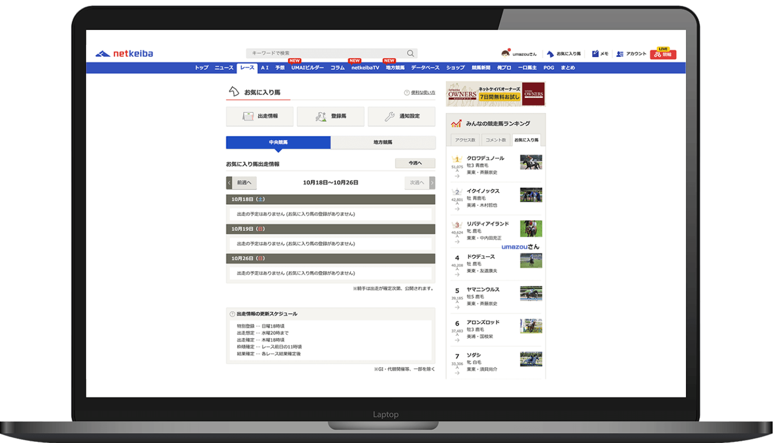The image size is (774, 443).
Task: Go to previous week 前週へ
Action: (241, 183)
